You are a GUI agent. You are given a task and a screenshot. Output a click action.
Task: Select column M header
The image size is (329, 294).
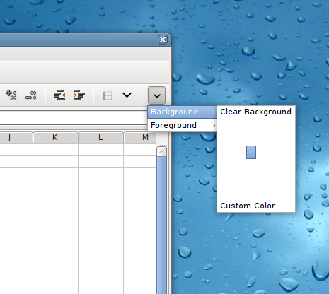(x=140, y=138)
